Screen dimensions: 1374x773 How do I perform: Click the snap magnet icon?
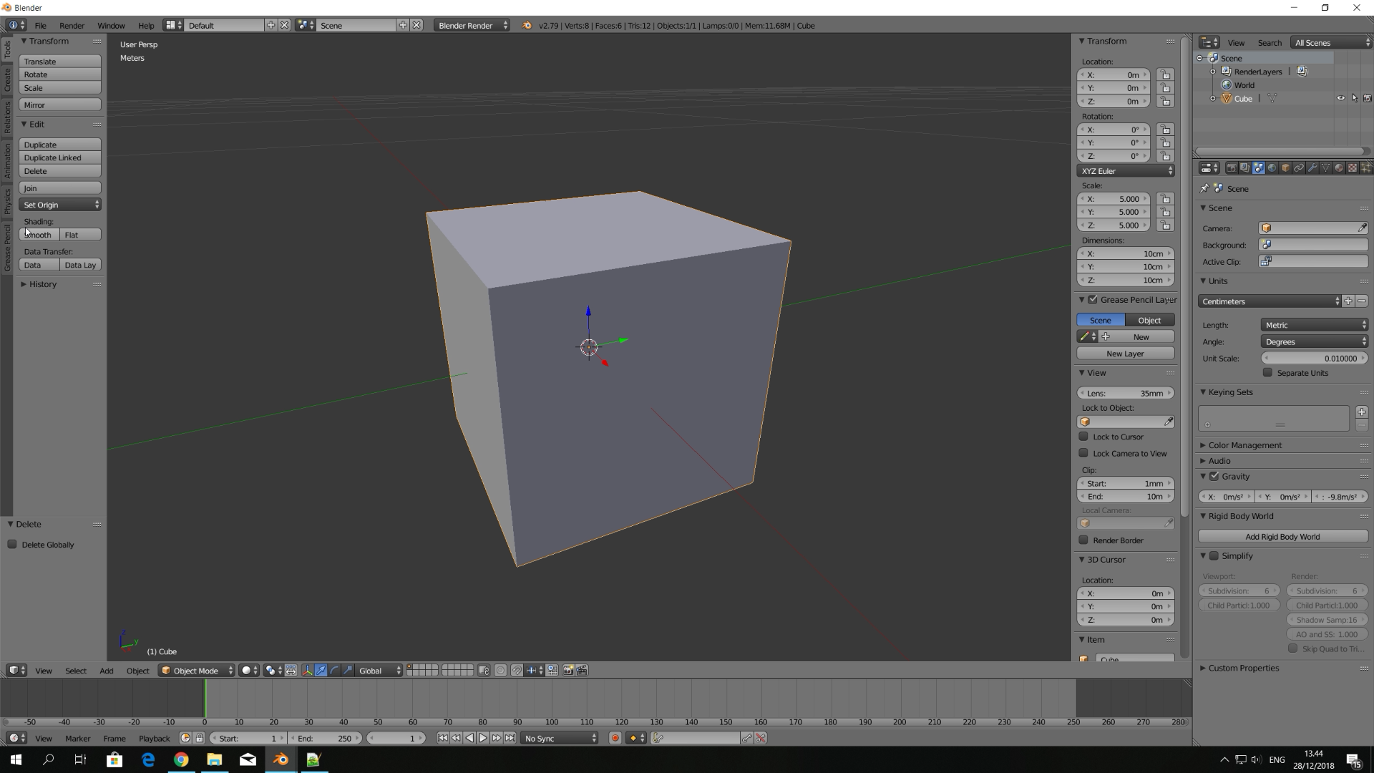tap(517, 671)
